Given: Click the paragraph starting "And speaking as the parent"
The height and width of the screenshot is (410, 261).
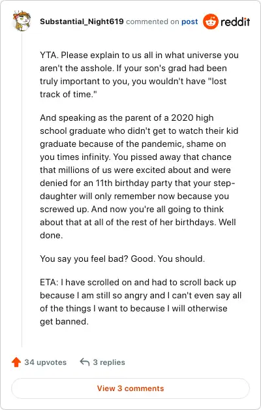Looking at the screenshot, I should pyautogui.click(x=139, y=176).
